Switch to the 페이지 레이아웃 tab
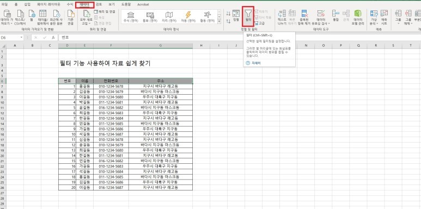The height and width of the screenshot is (209, 421). (x=48, y=4)
